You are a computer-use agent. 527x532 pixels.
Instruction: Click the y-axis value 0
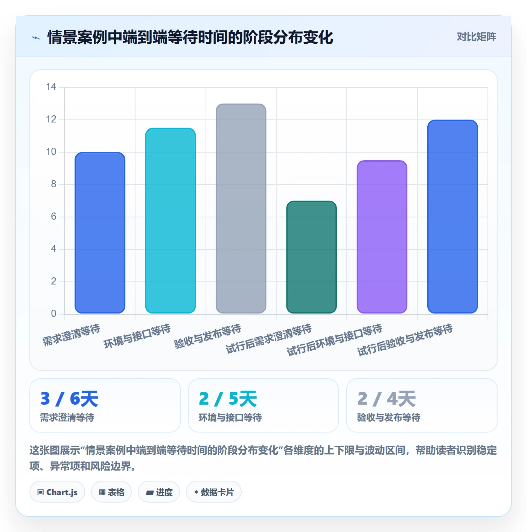pos(53,313)
